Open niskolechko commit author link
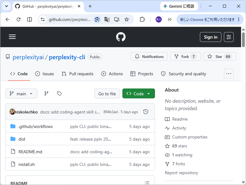The height and width of the screenshot is (185, 246). coord(26,112)
